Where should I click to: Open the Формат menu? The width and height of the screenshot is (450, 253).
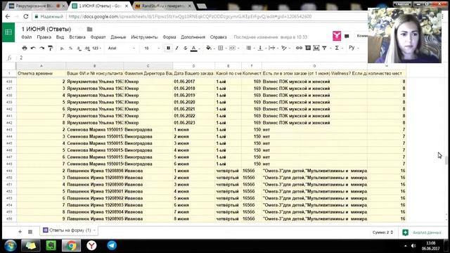click(98, 37)
